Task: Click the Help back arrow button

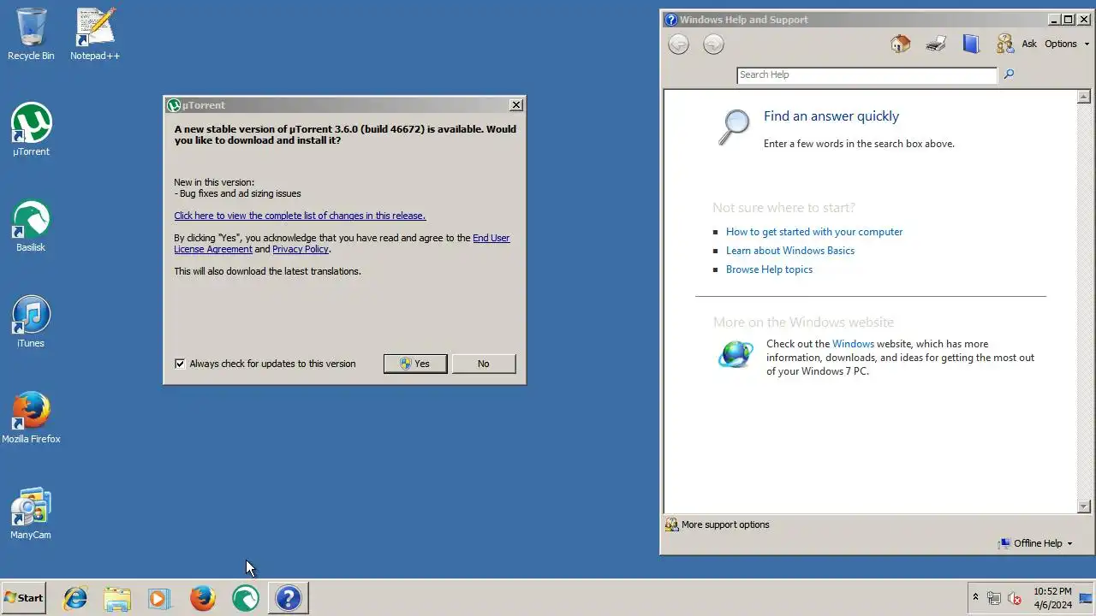Action: pyautogui.click(x=678, y=44)
